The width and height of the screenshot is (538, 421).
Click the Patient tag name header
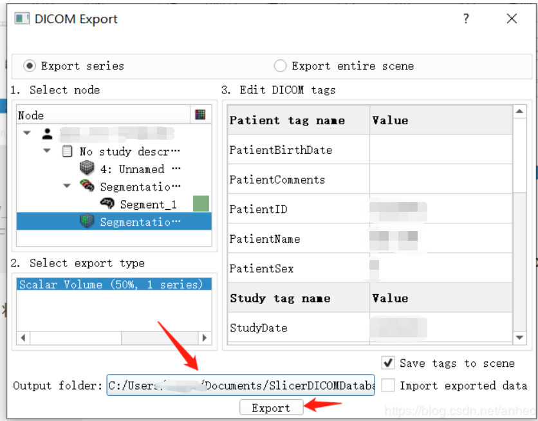[287, 120]
